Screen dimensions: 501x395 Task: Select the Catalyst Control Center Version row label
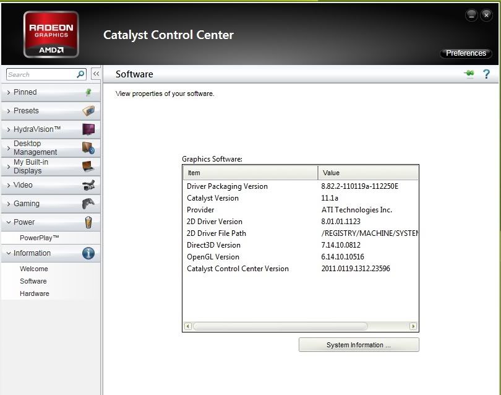(238, 269)
